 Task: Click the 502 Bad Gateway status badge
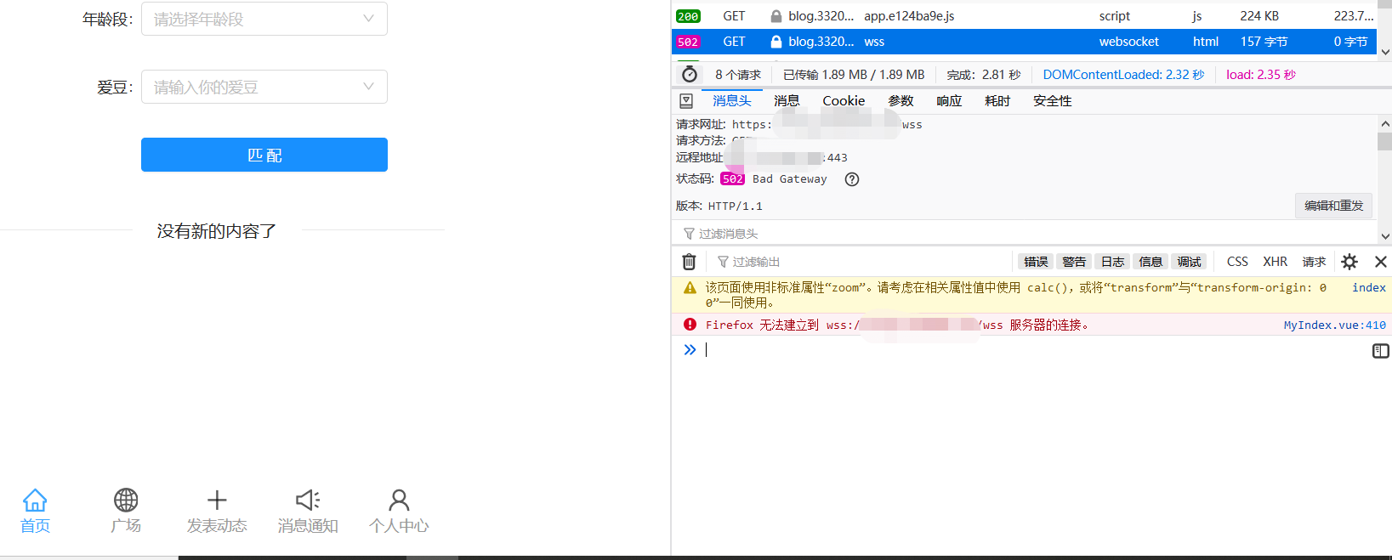(732, 179)
